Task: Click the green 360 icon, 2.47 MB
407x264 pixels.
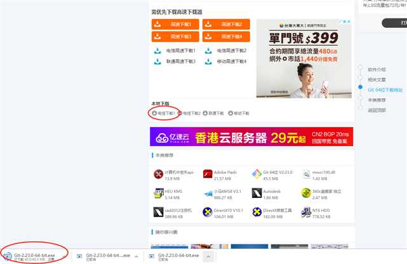Action: [x=306, y=193]
